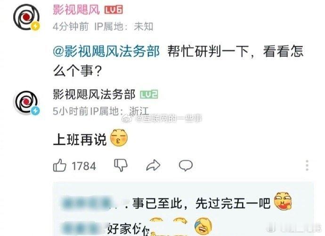Click the laughing-crying emoji in second reply

point(203,226)
